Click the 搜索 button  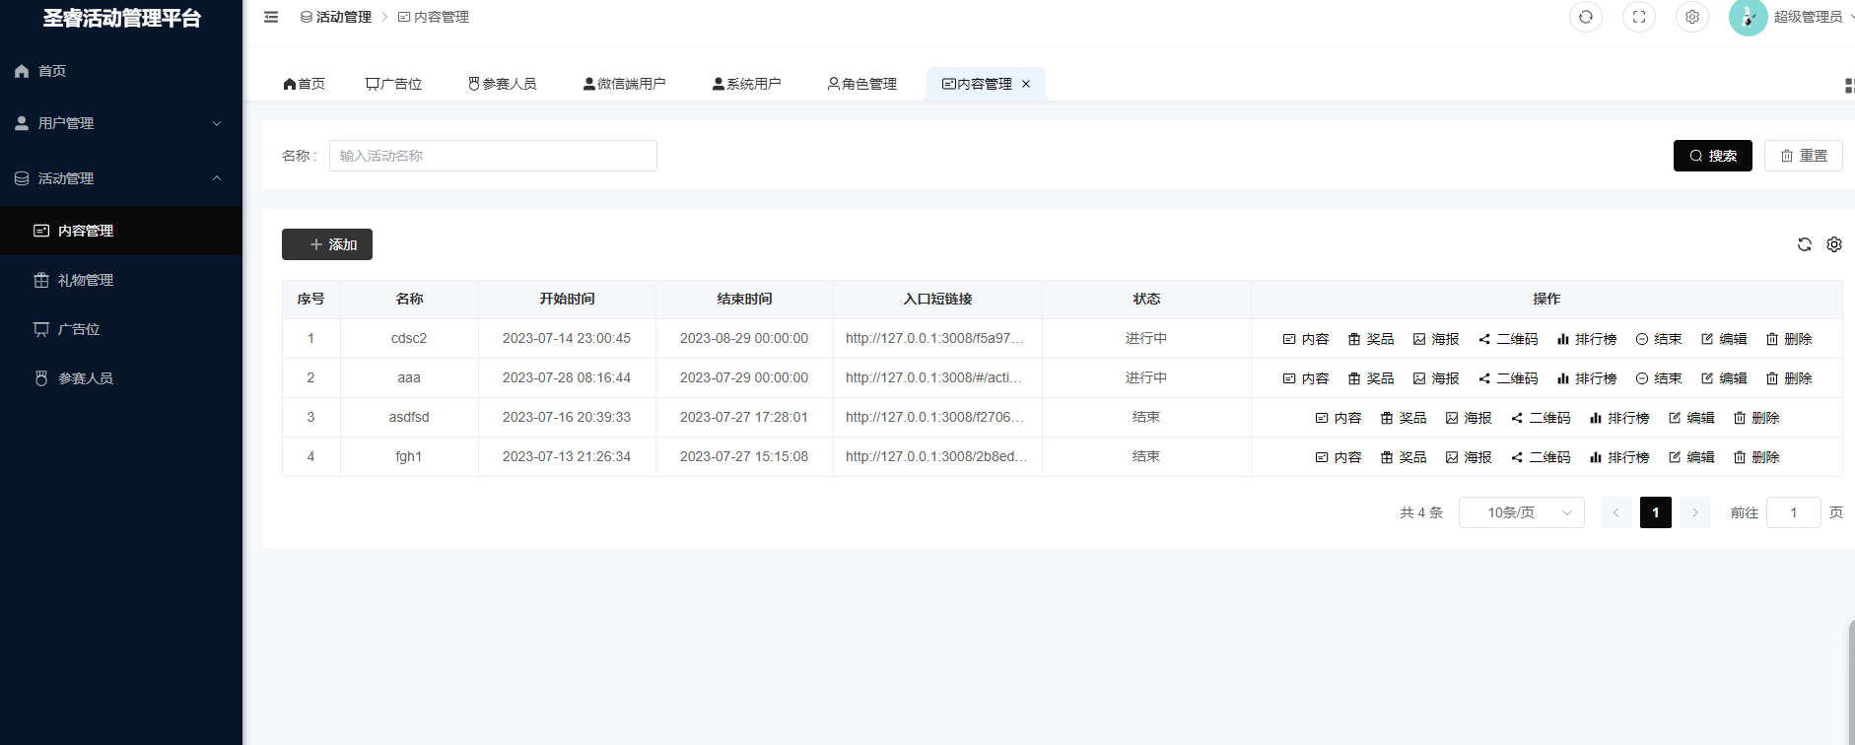coord(1713,156)
